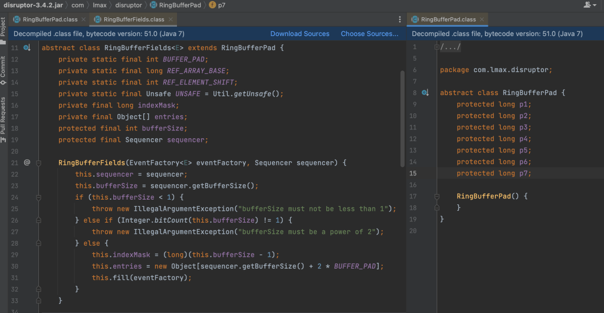Collapse the RingBufferPad constructor fold at line 17

(437, 196)
